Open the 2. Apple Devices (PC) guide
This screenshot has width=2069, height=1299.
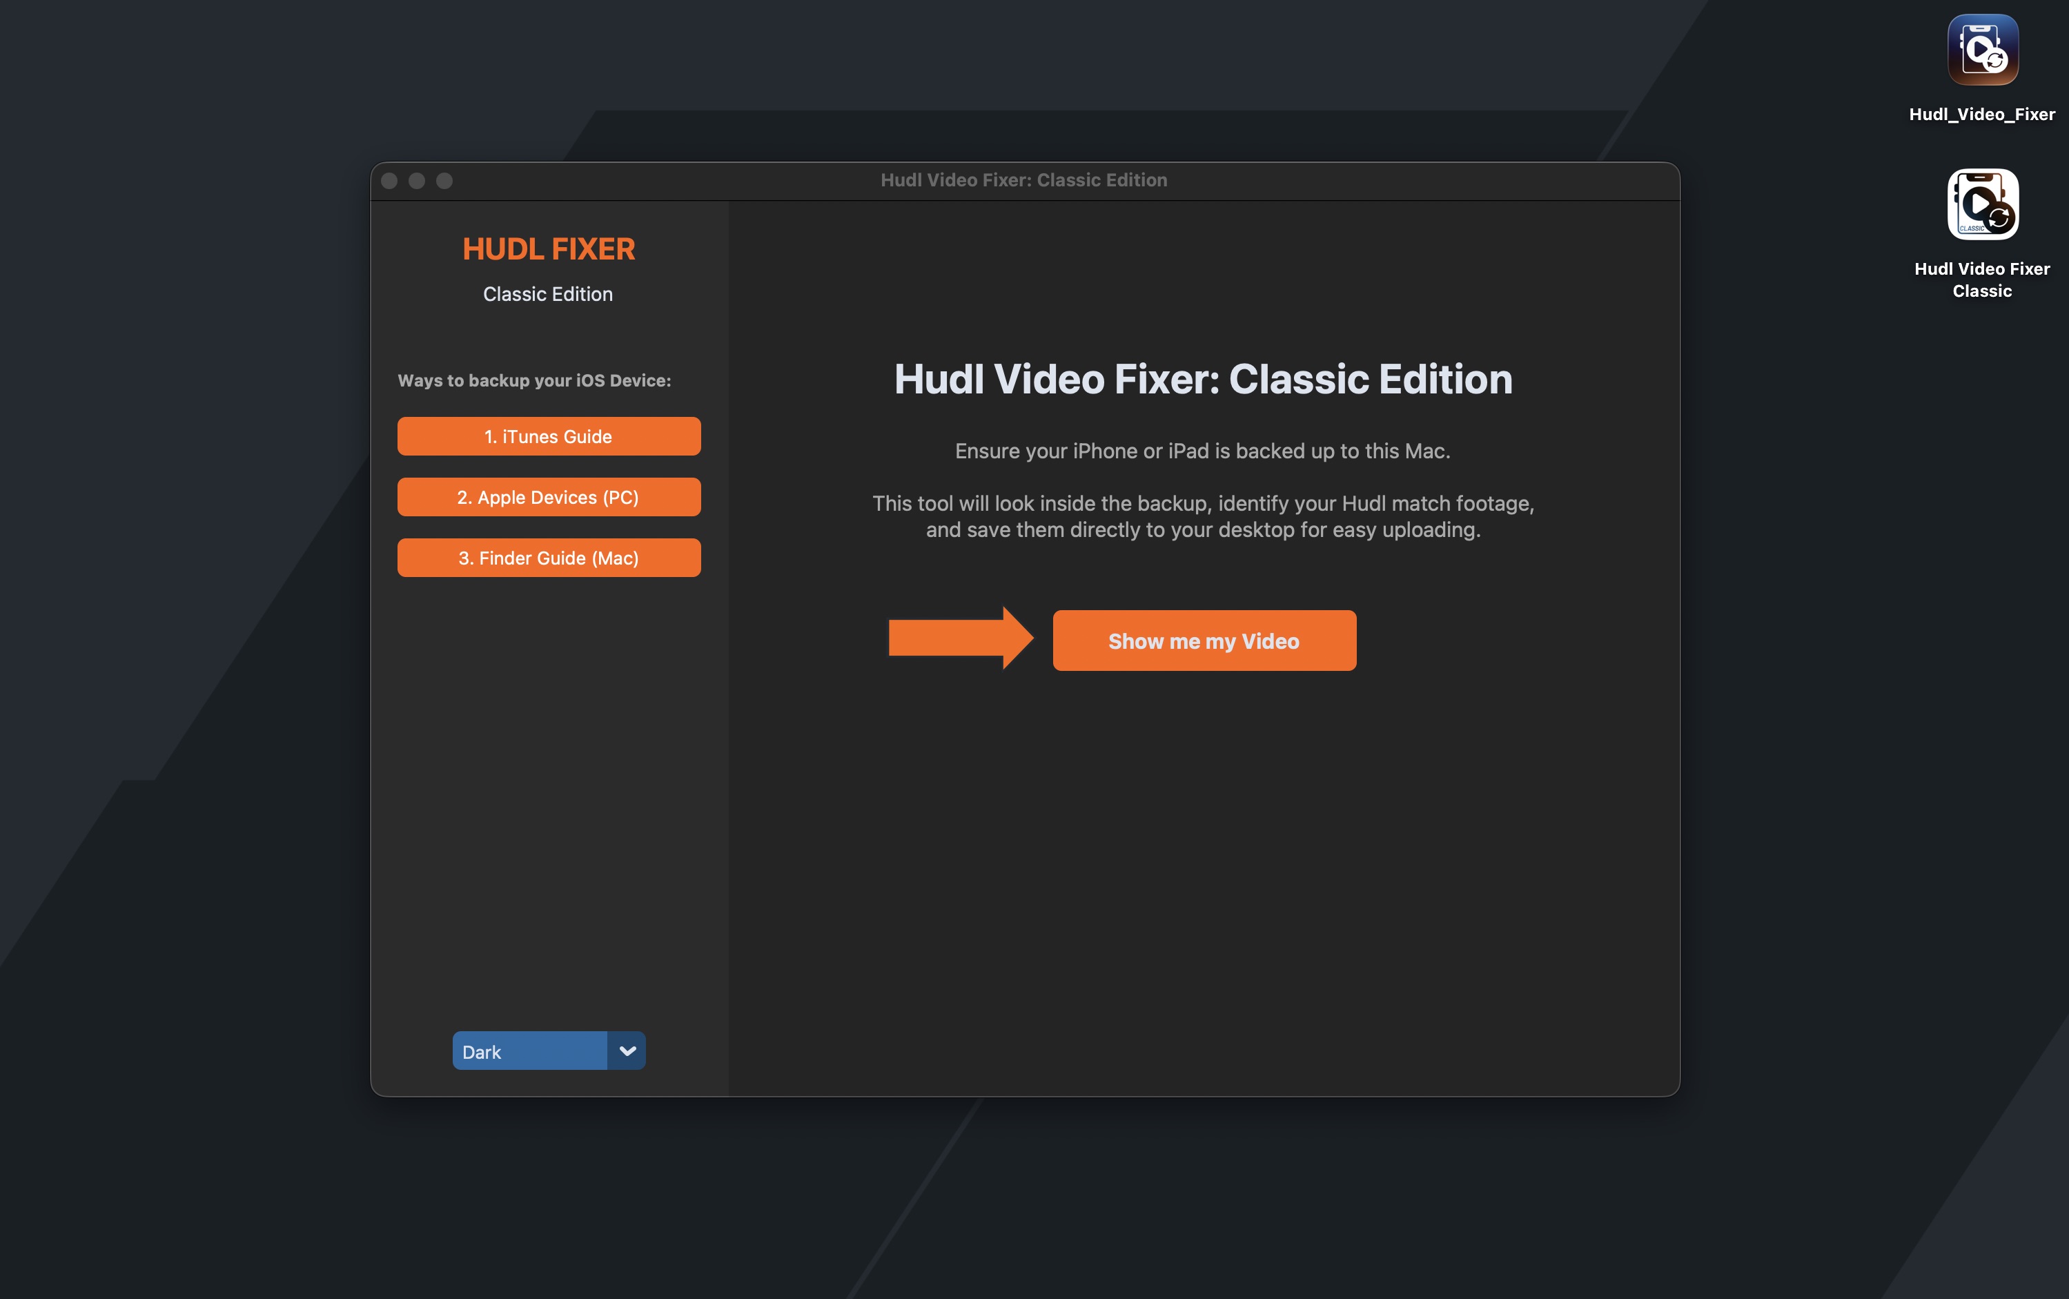[549, 498]
